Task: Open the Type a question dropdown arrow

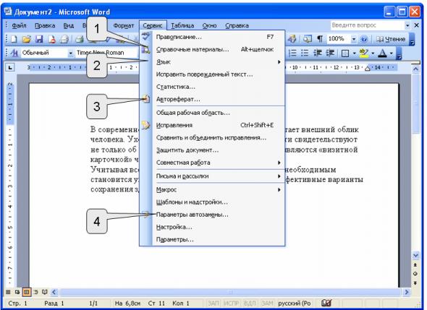Action: (x=407, y=25)
